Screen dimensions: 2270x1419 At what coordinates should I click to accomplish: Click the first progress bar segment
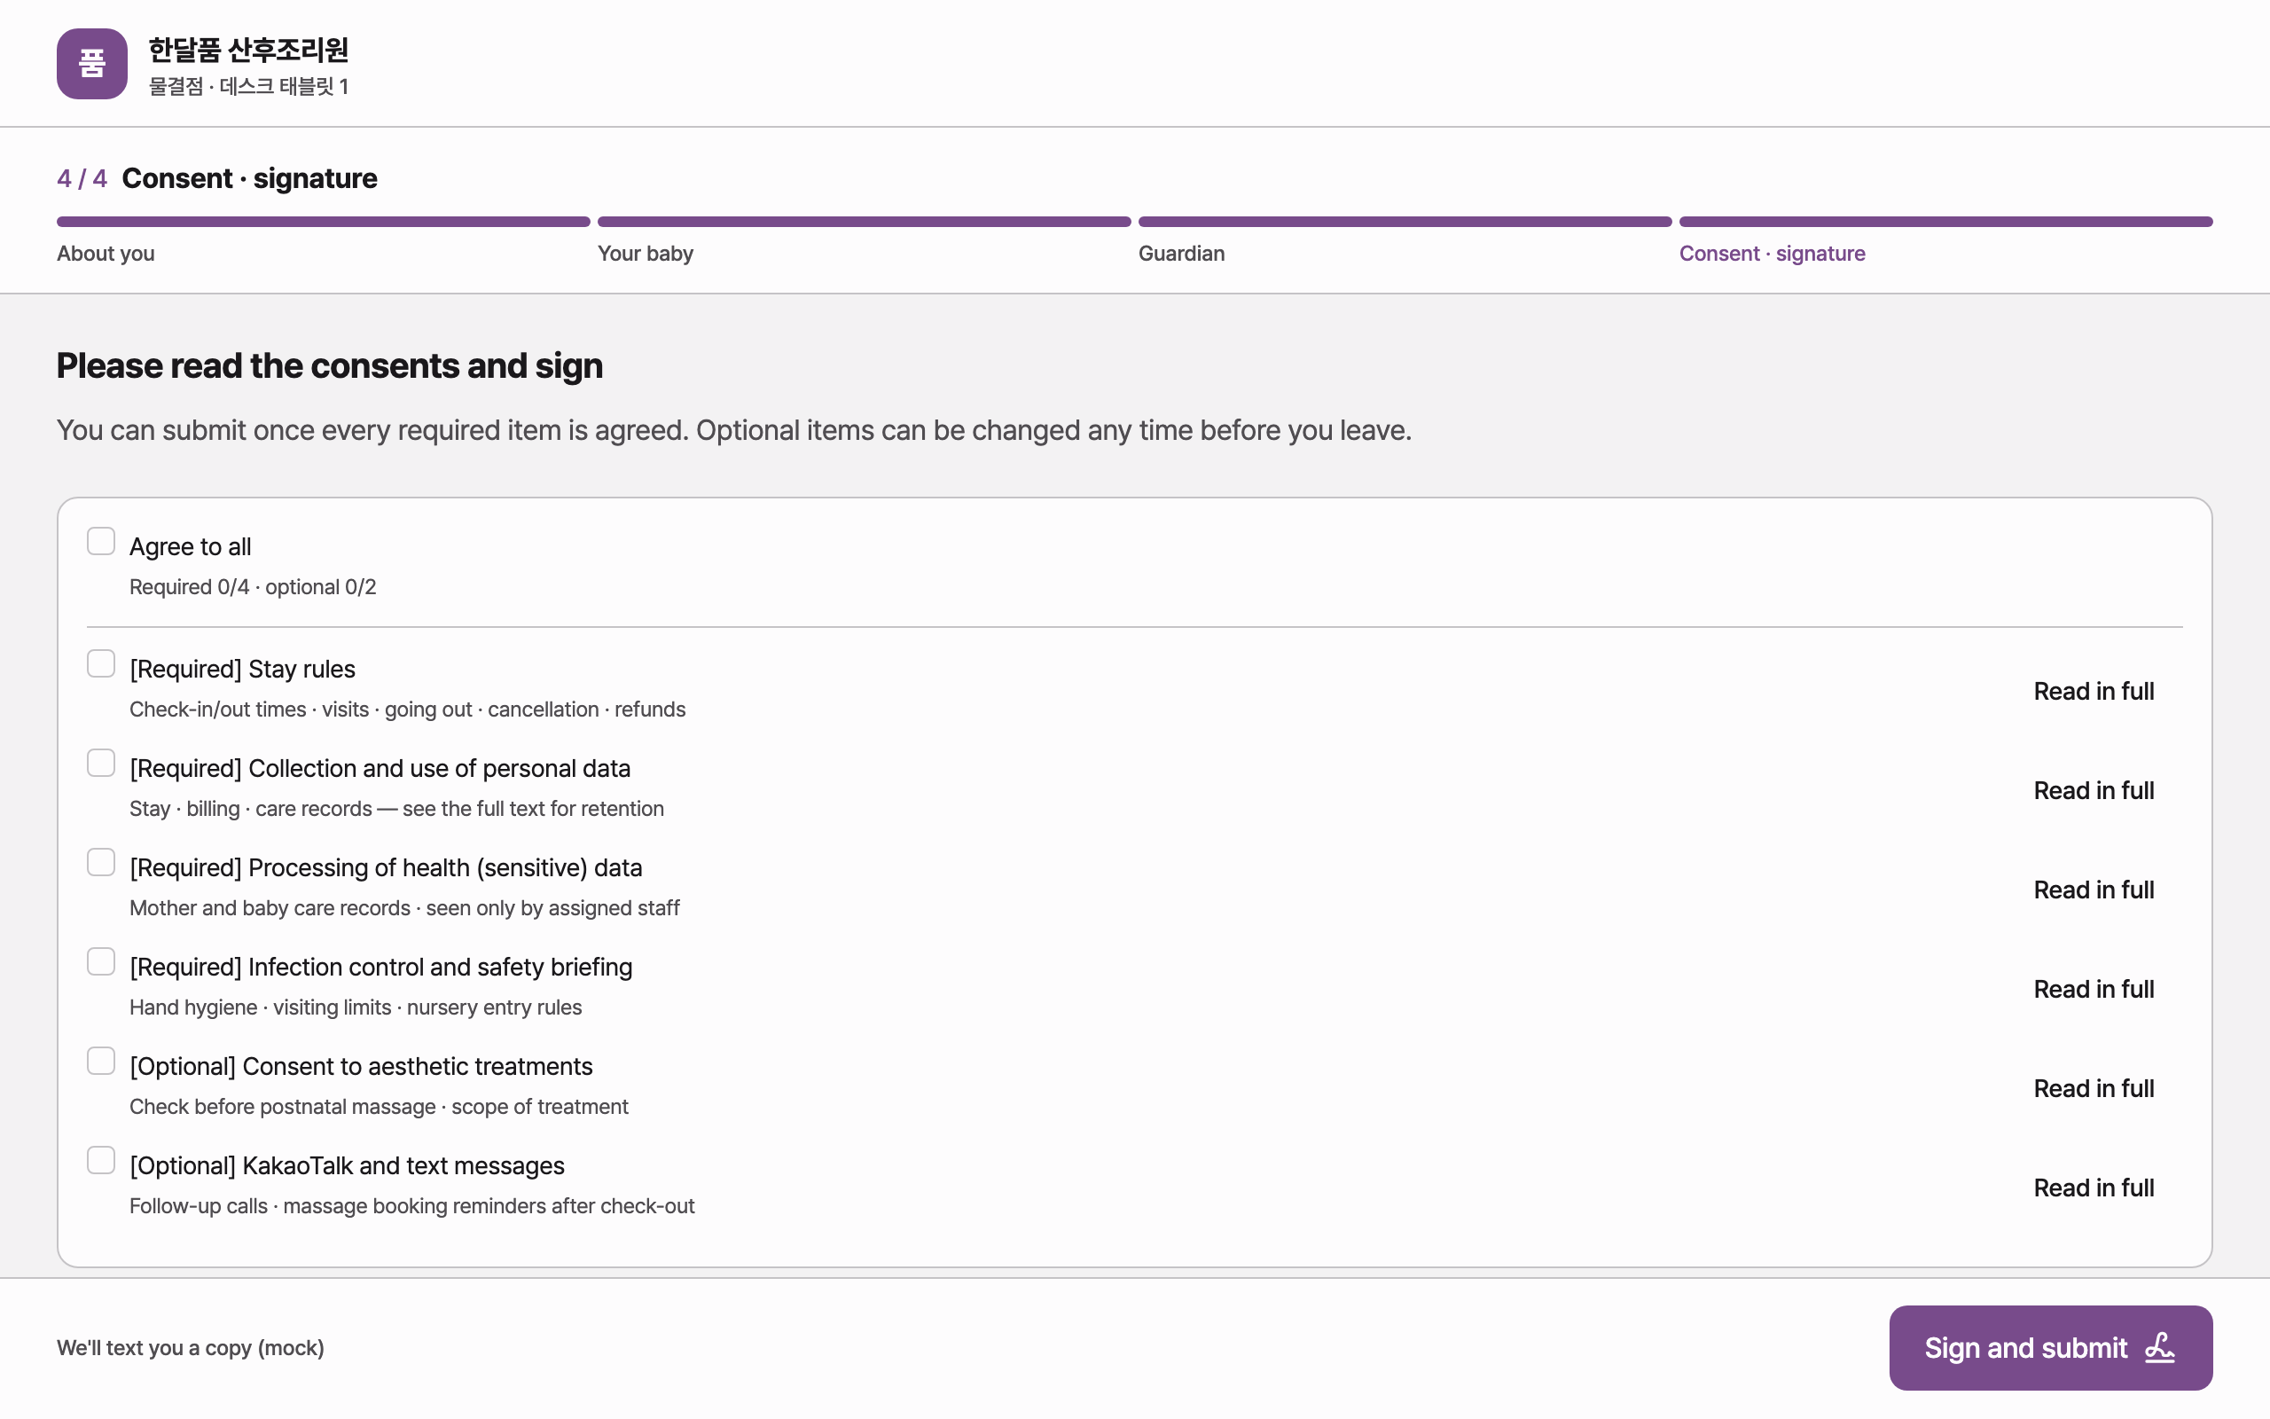pos(323,222)
